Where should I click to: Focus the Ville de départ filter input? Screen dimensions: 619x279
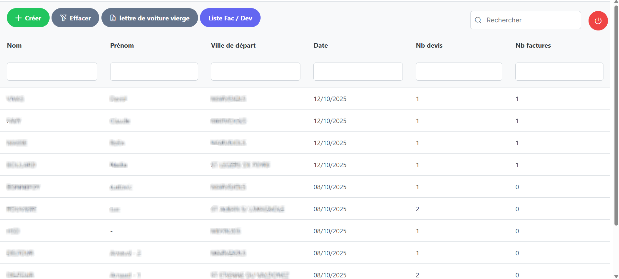[255, 72]
